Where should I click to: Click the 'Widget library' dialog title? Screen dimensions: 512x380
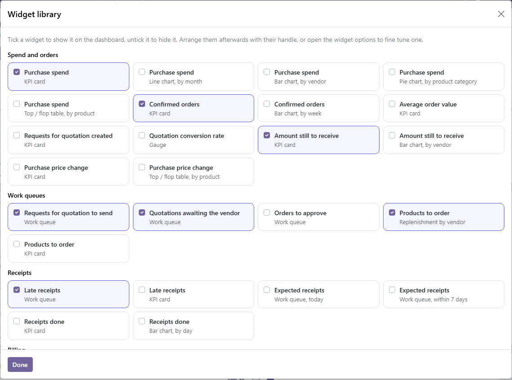click(35, 14)
